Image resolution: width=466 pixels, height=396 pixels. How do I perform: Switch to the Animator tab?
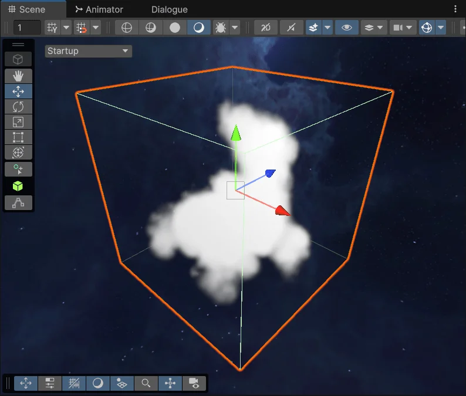tap(99, 9)
